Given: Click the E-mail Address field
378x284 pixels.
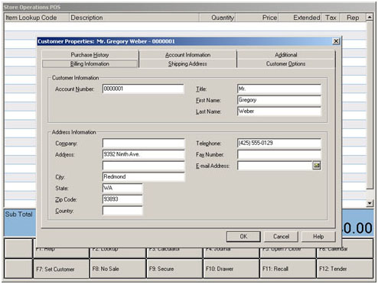Looking at the screenshot, I should pos(275,166).
